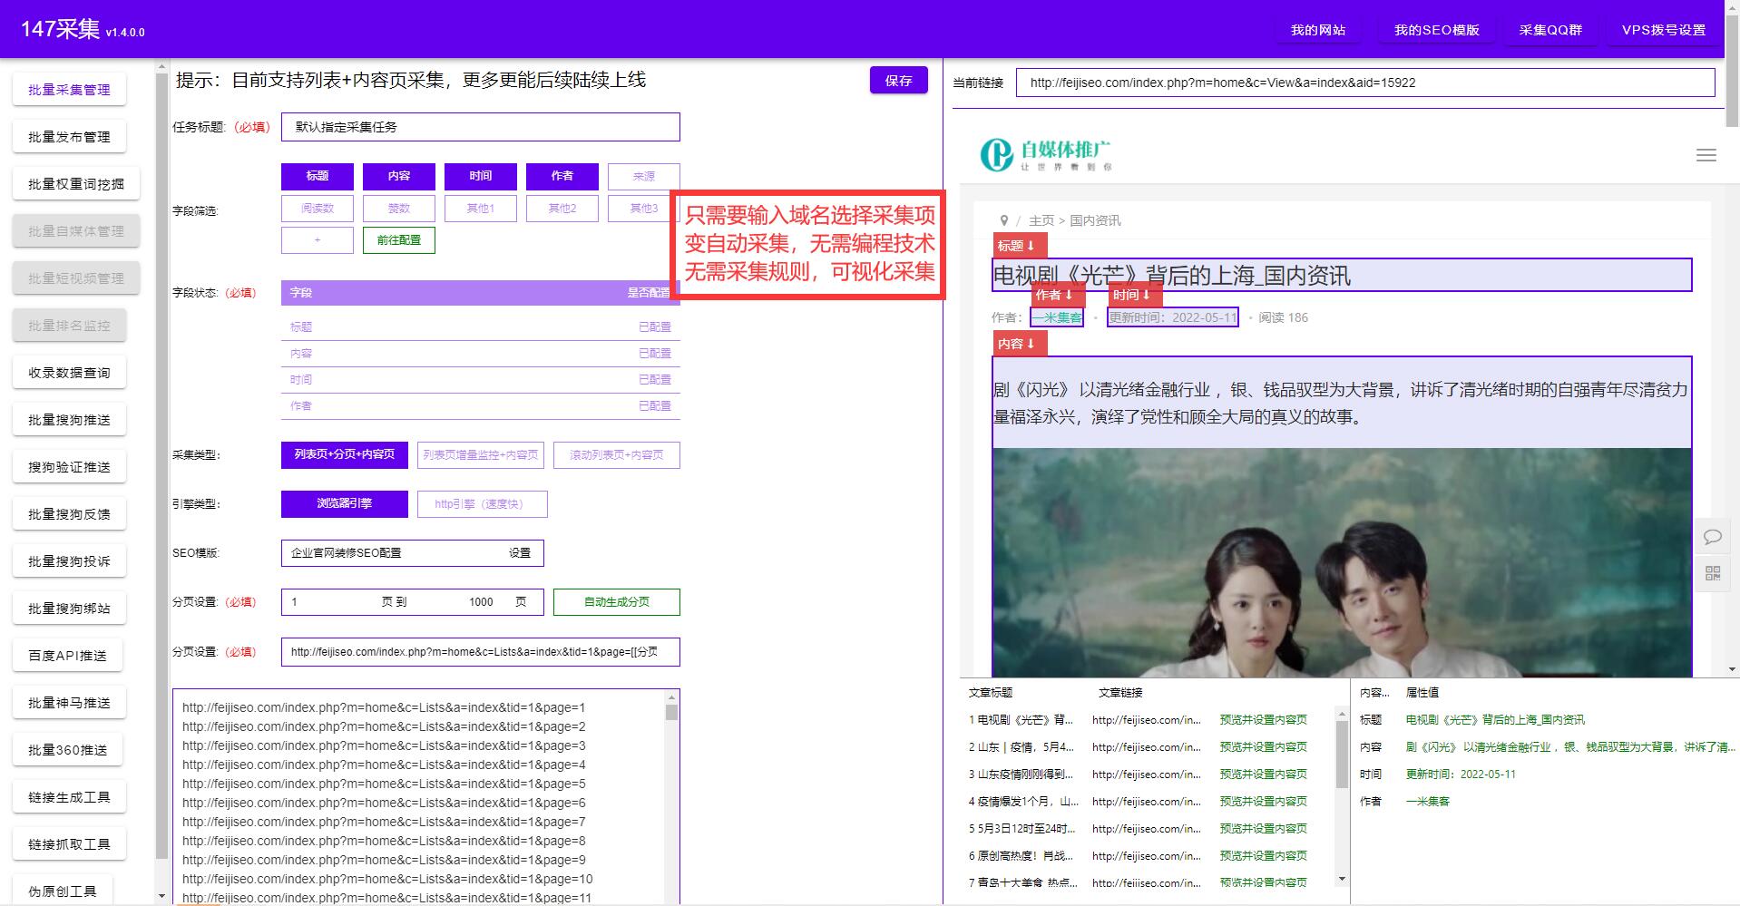This screenshot has width=1740, height=906.
Task: Click the QR code icon in the preview panel
Action: coord(1713,573)
